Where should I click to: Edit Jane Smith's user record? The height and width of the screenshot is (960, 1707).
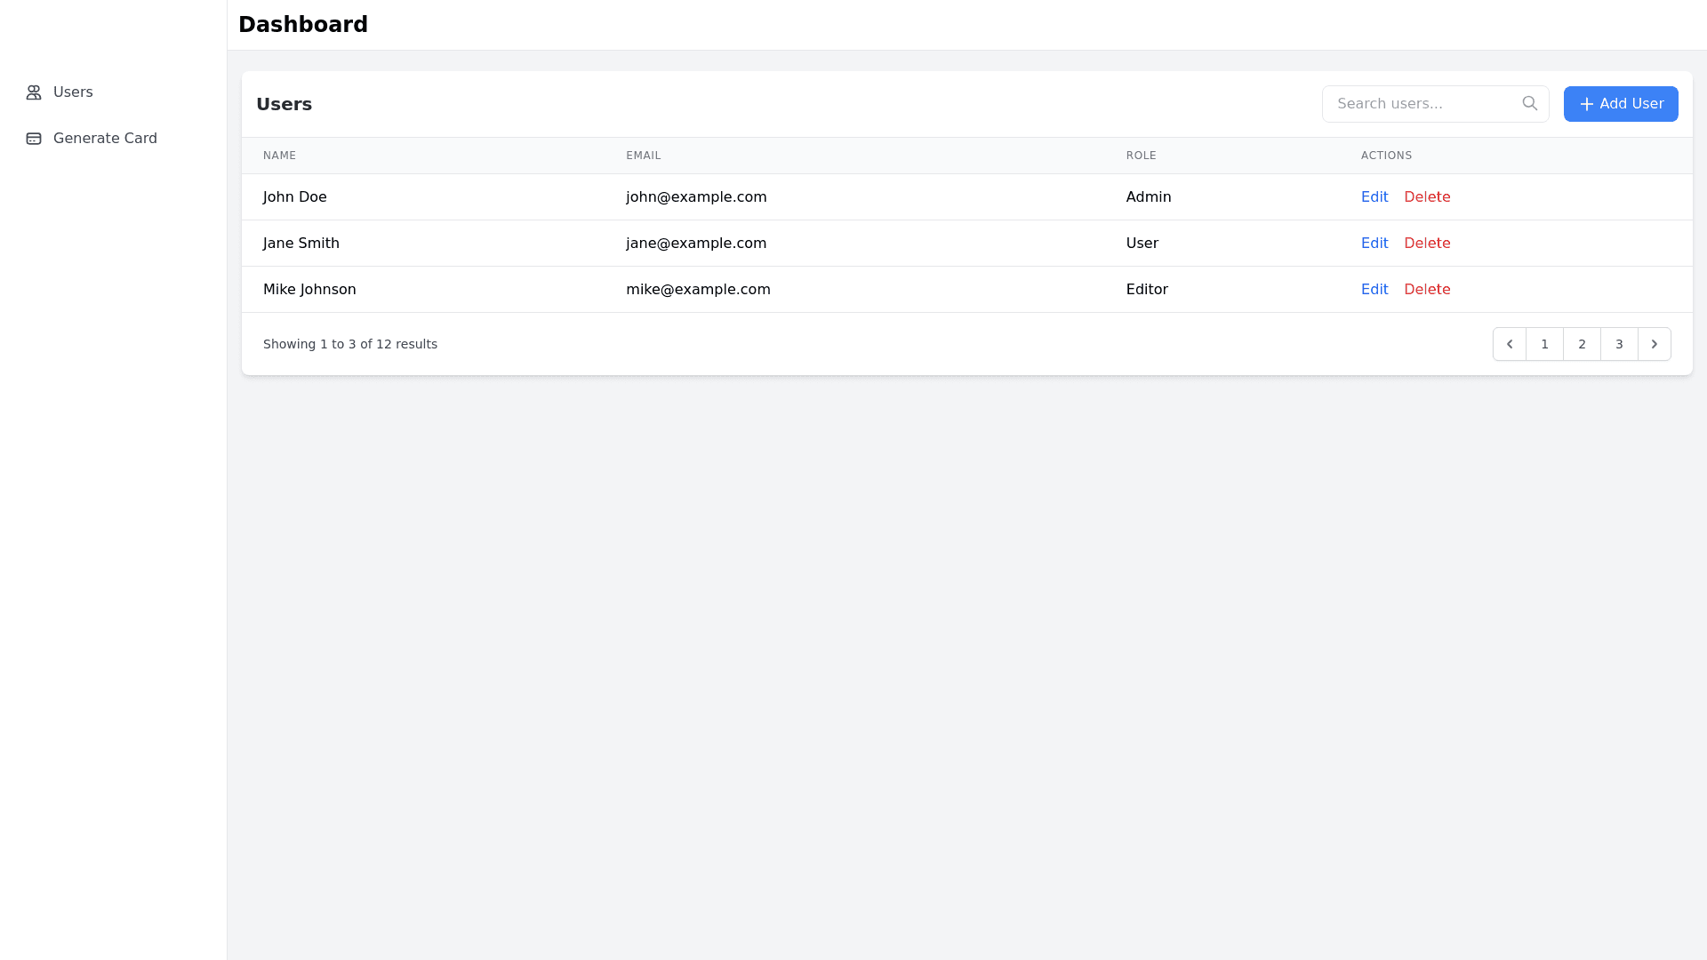pyautogui.click(x=1374, y=244)
